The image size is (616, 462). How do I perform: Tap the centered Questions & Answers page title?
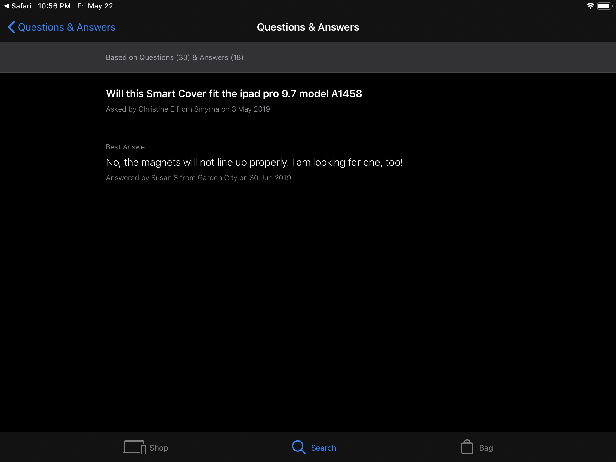[x=308, y=27]
